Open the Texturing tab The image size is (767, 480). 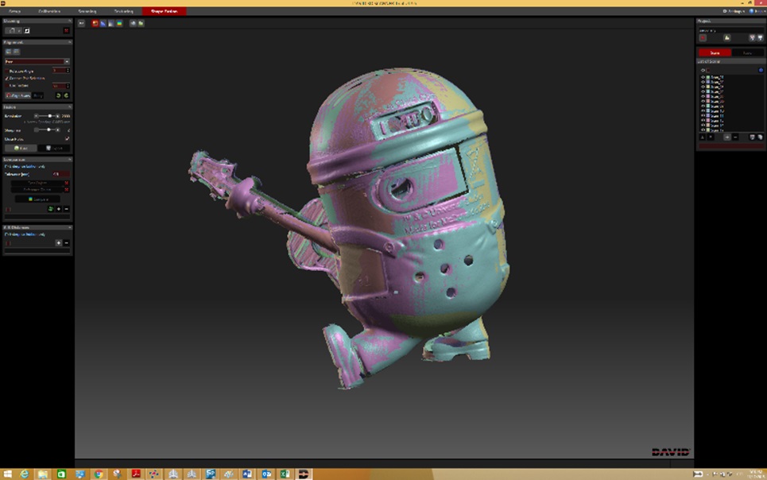click(x=124, y=11)
